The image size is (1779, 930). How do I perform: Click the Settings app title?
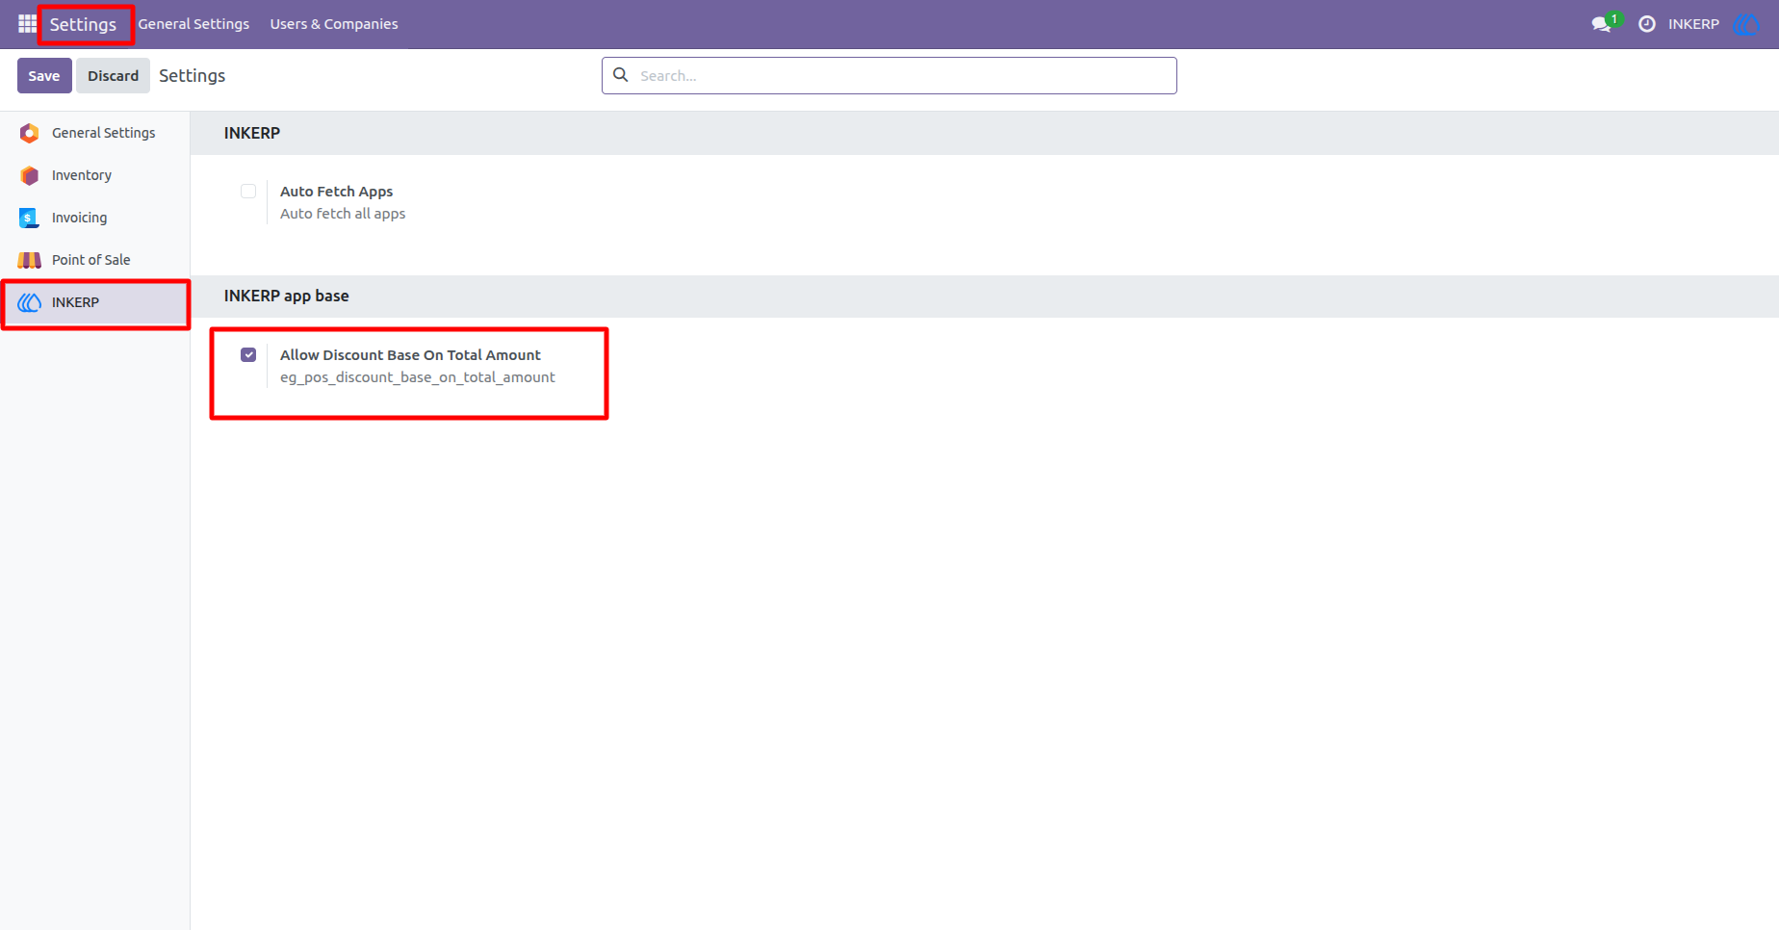click(83, 24)
